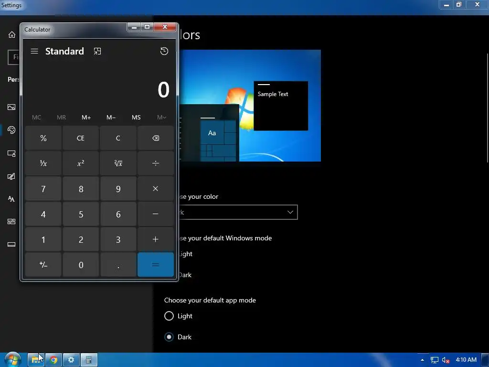Screen dimensions: 489x367
Task: Click the MS memory store button
Action: pos(136,118)
